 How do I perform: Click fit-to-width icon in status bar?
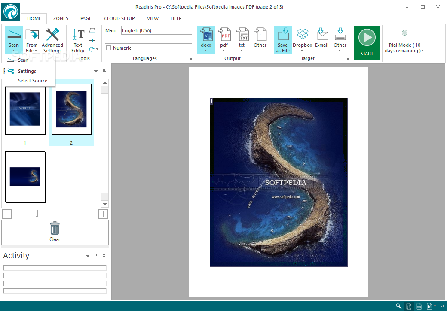point(419,306)
